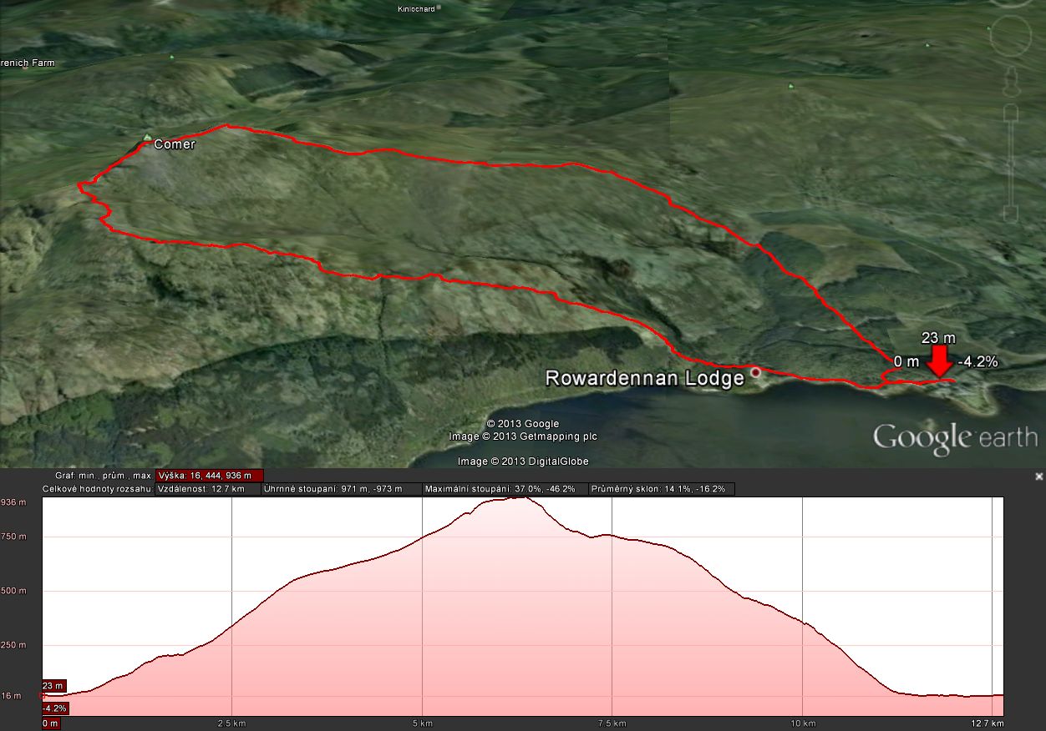The height and width of the screenshot is (731, 1046).
Task: Click the Průměrný sklon statistic box
Action: click(x=662, y=489)
